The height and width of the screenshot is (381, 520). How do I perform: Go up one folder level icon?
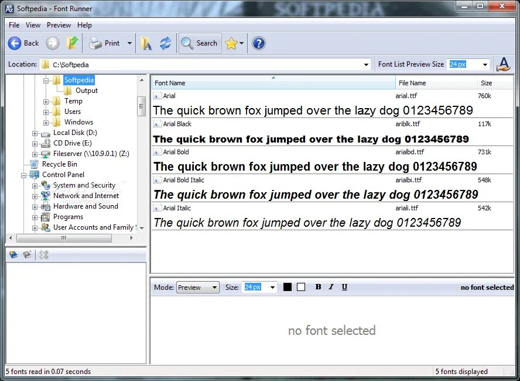pyautogui.click(x=72, y=43)
